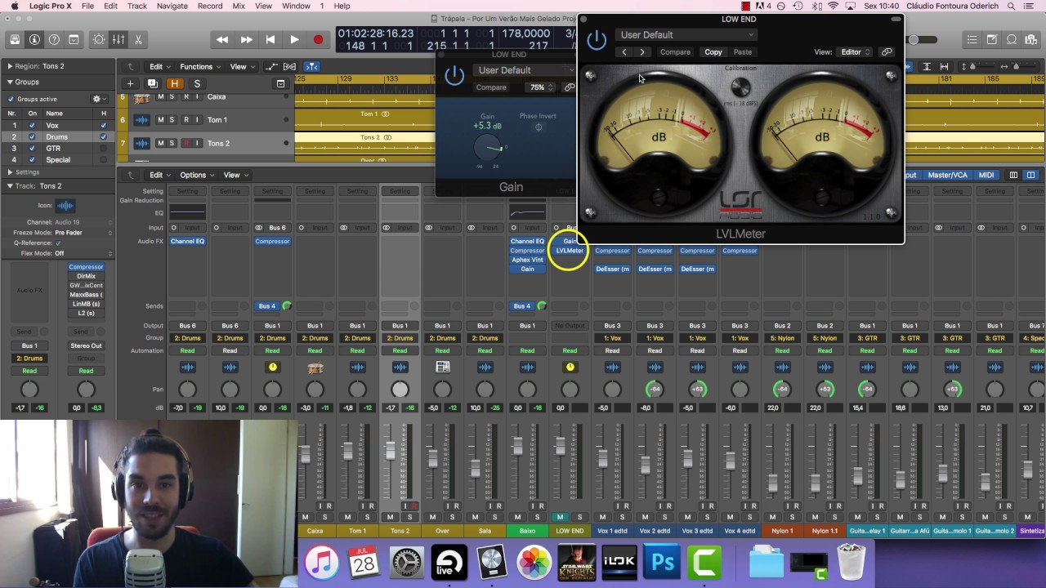Switch mixer to MIDI tab
Screen dimensions: 1046x588
986,175
